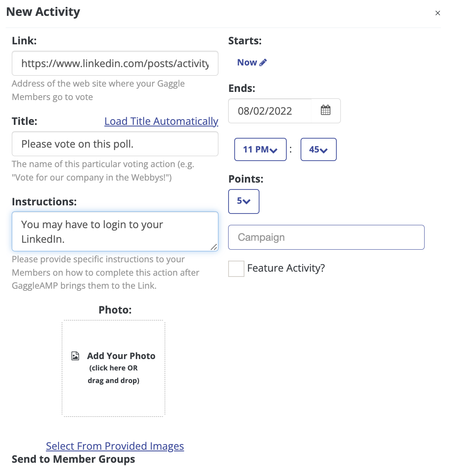Click the Campaign input field
449x466 pixels.
(x=326, y=237)
